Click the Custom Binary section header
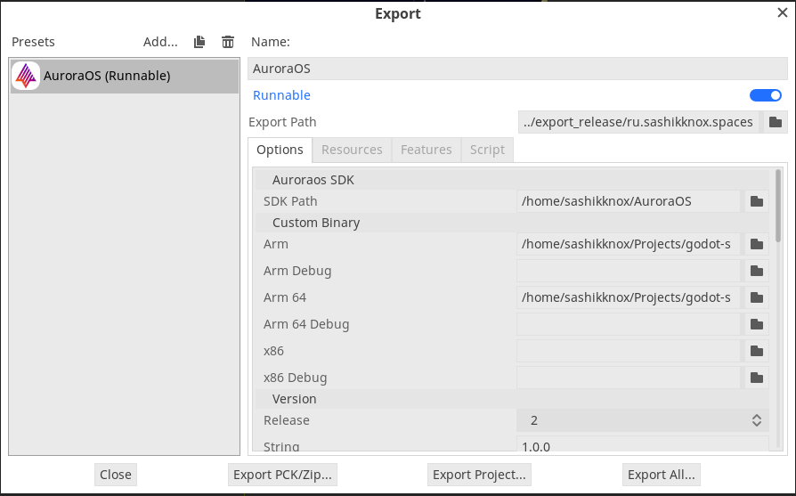 (512, 223)
